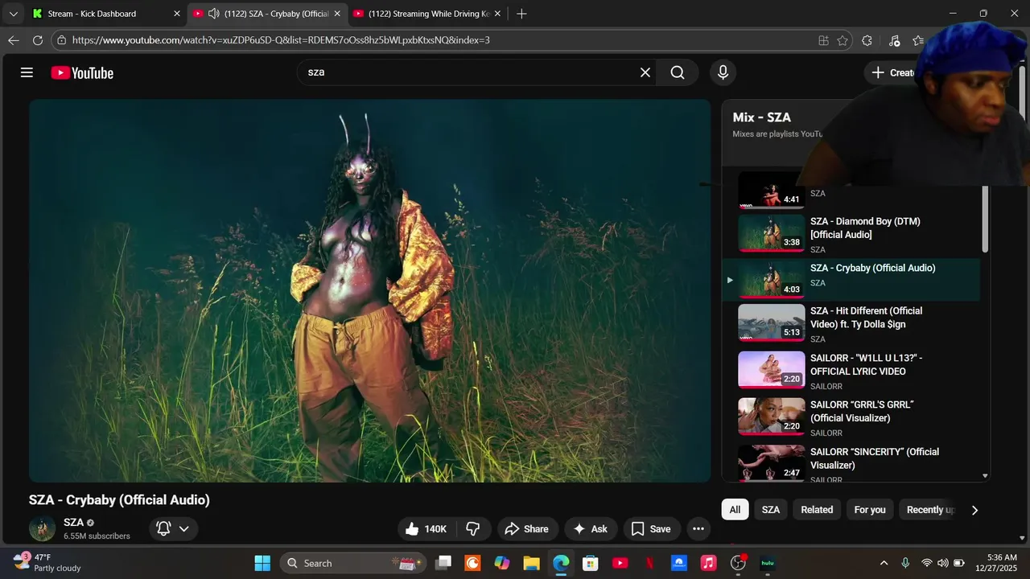This screenshot has height=579, width=1030.
Task: Click the playlist scrollbar down arrow
Action: tap(985, 476)
